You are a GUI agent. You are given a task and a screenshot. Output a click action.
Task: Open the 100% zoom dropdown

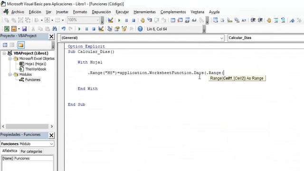point(98,20)
